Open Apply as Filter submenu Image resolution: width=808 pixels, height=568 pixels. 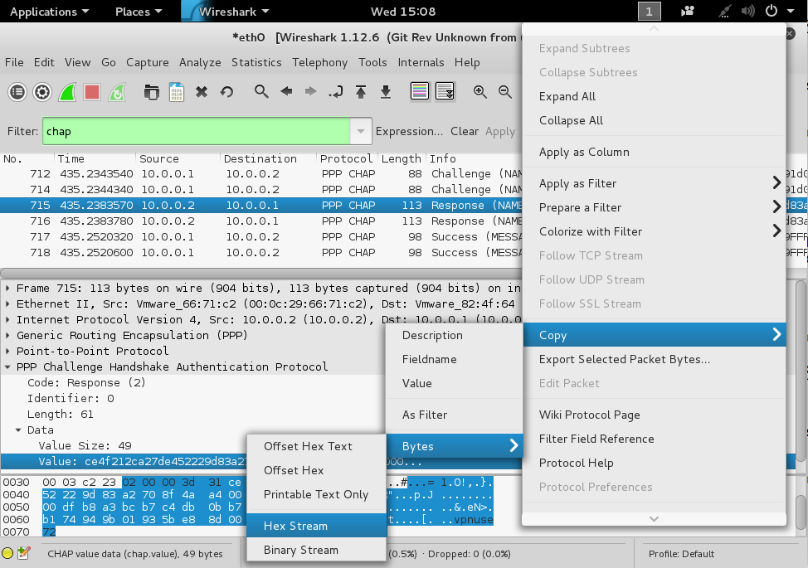coord(655,183)
